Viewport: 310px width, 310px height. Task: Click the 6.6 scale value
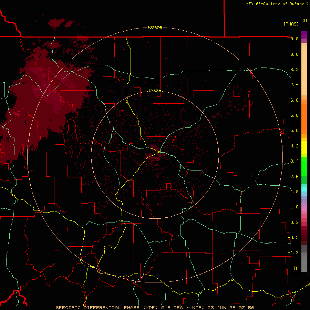(294, 100)
